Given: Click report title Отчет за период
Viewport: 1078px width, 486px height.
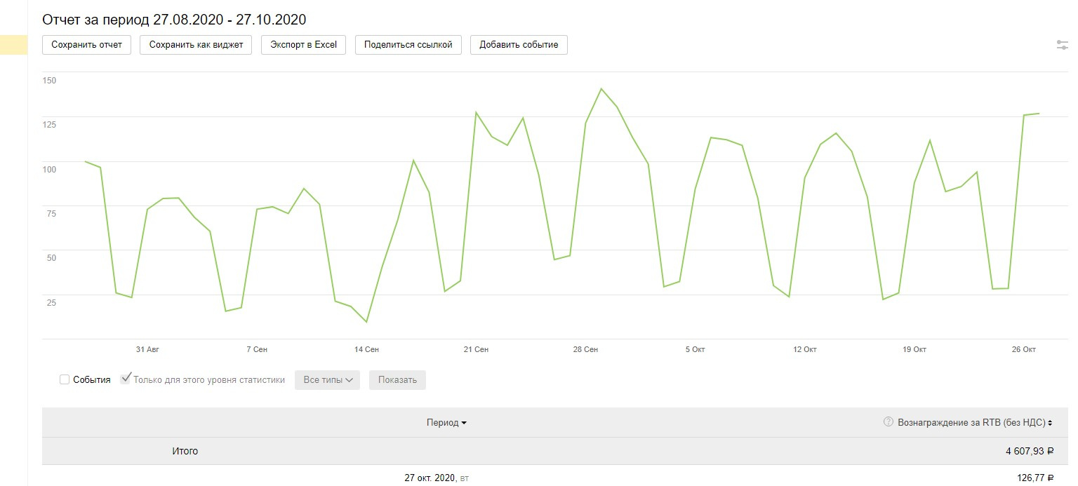Looking at the screenshot, I should point(174,19).
